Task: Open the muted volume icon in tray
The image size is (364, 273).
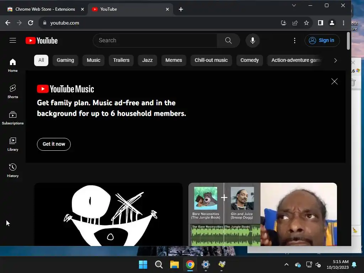Action: [318, 264]
